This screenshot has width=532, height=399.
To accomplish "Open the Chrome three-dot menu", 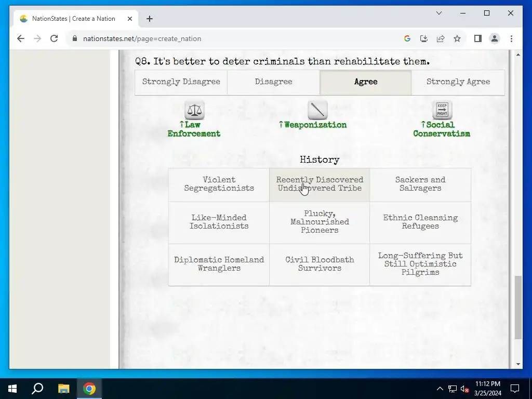I will [511, 38].
